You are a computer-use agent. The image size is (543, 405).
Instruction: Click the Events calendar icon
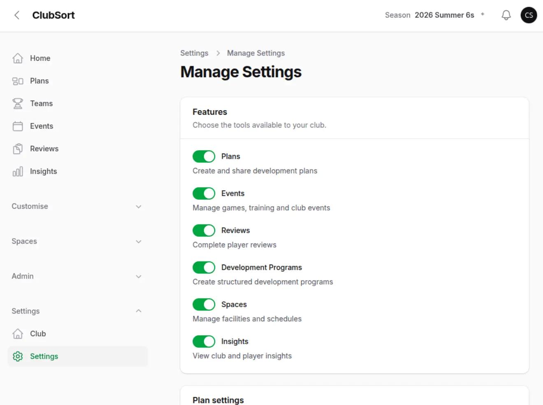click(x=18, y=126)
